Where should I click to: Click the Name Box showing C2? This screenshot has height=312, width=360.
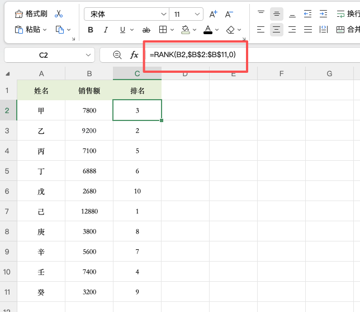tap(44, 55)
